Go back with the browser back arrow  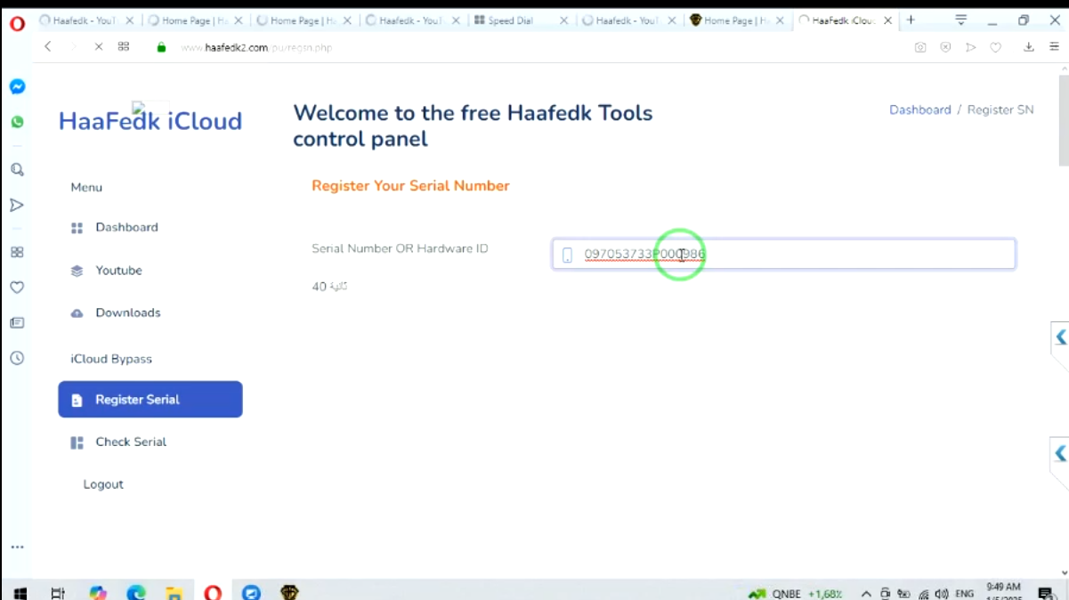pos(48,47)
